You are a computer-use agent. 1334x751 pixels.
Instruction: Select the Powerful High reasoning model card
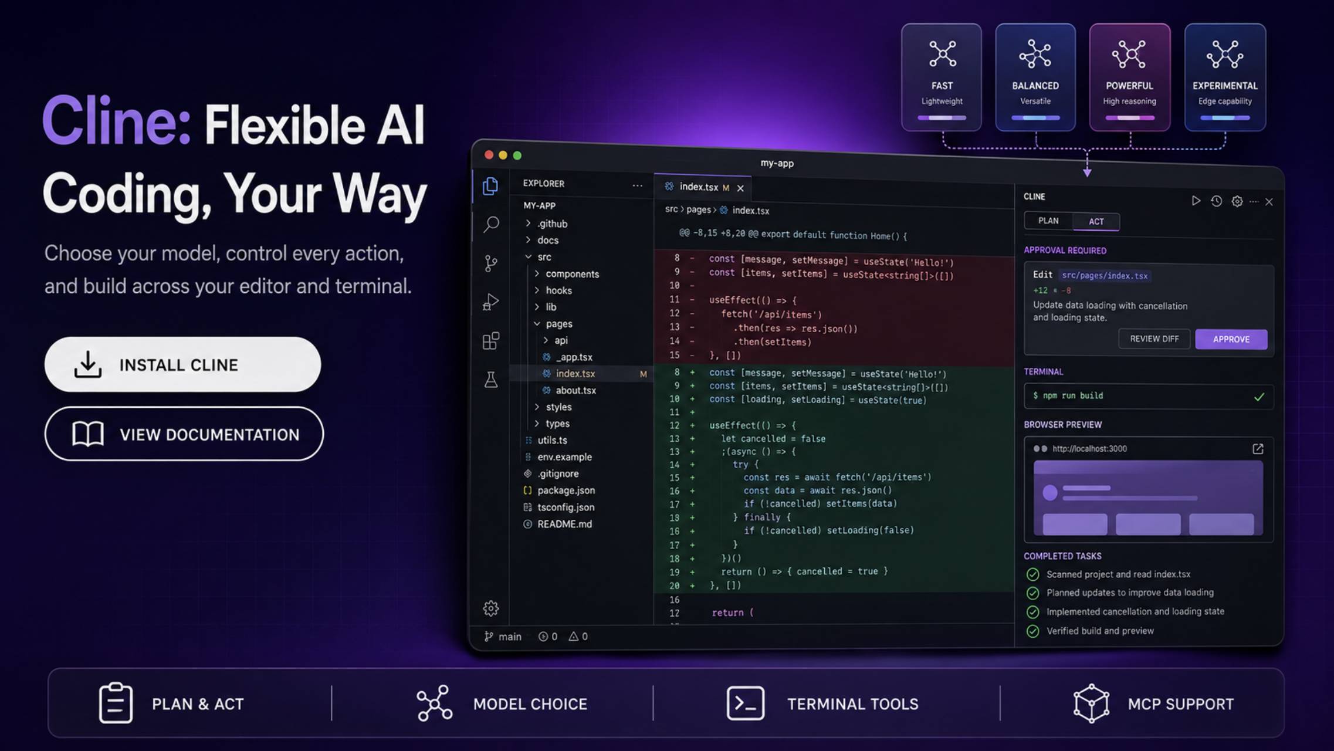1130,77
